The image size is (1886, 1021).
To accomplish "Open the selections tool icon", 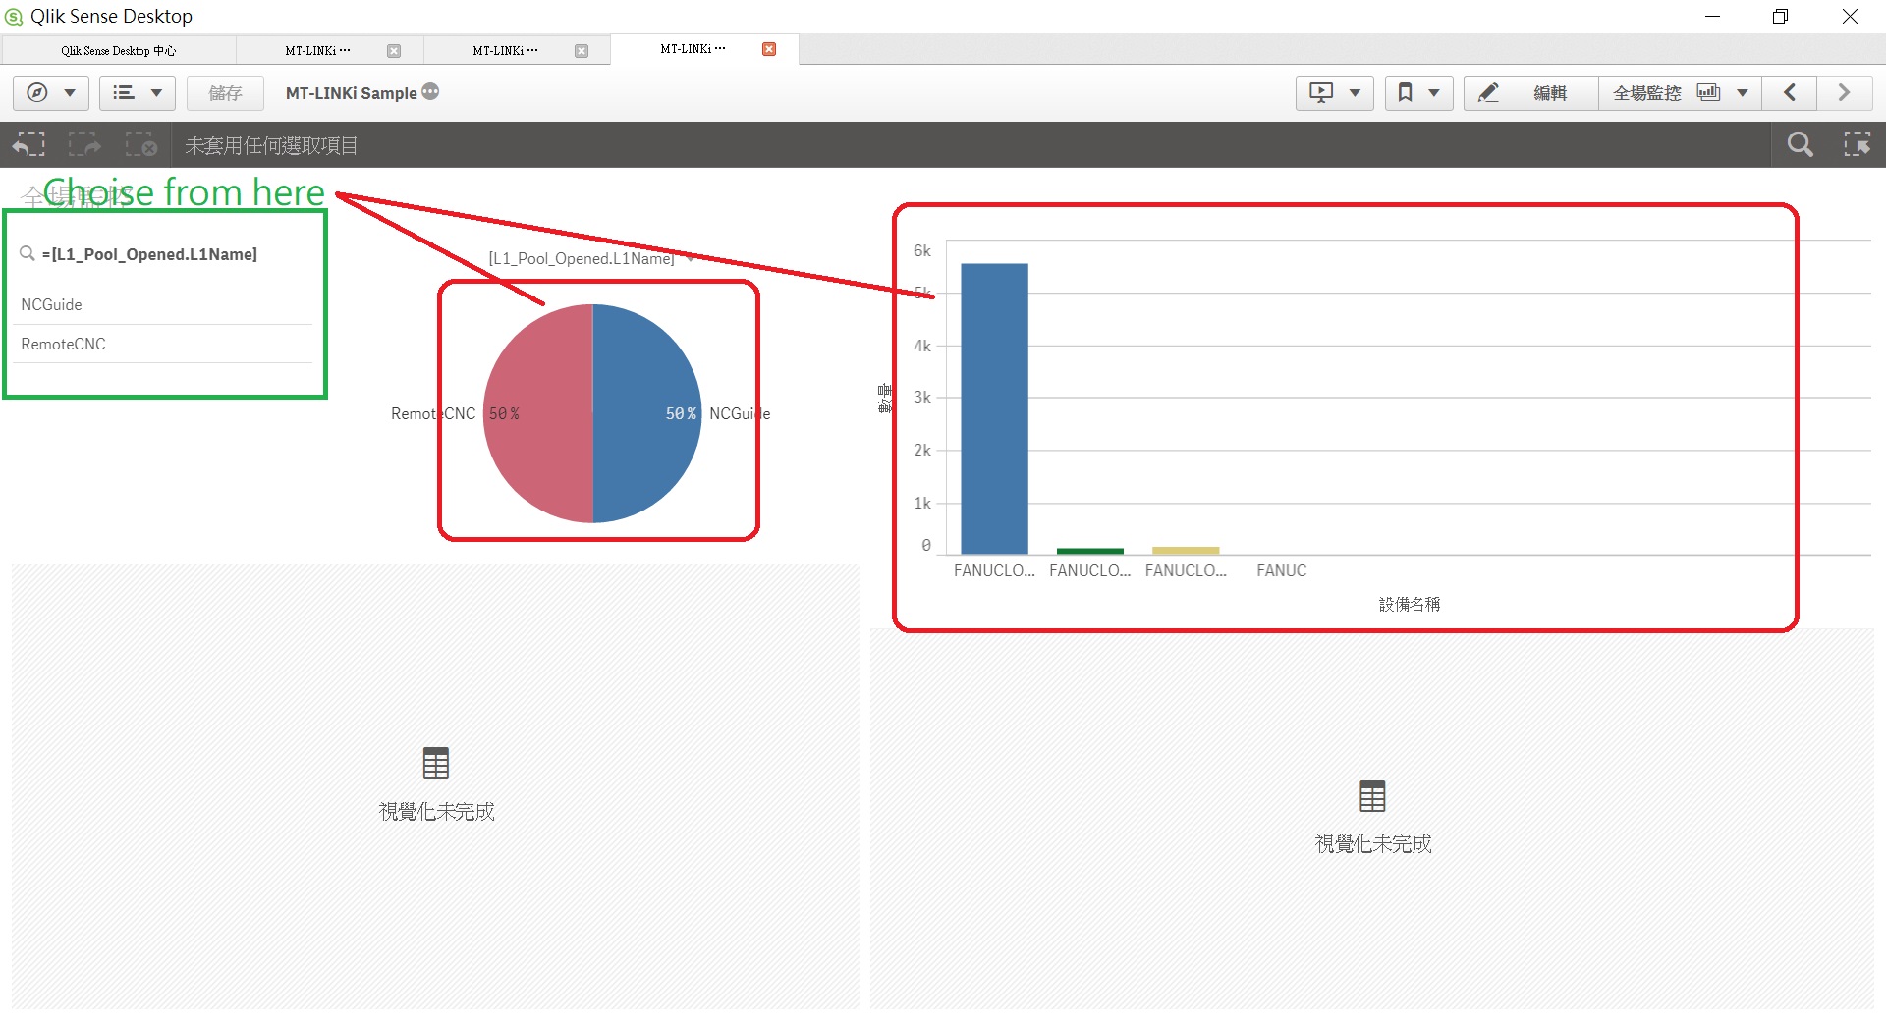I will click(x=1857, y=145).
